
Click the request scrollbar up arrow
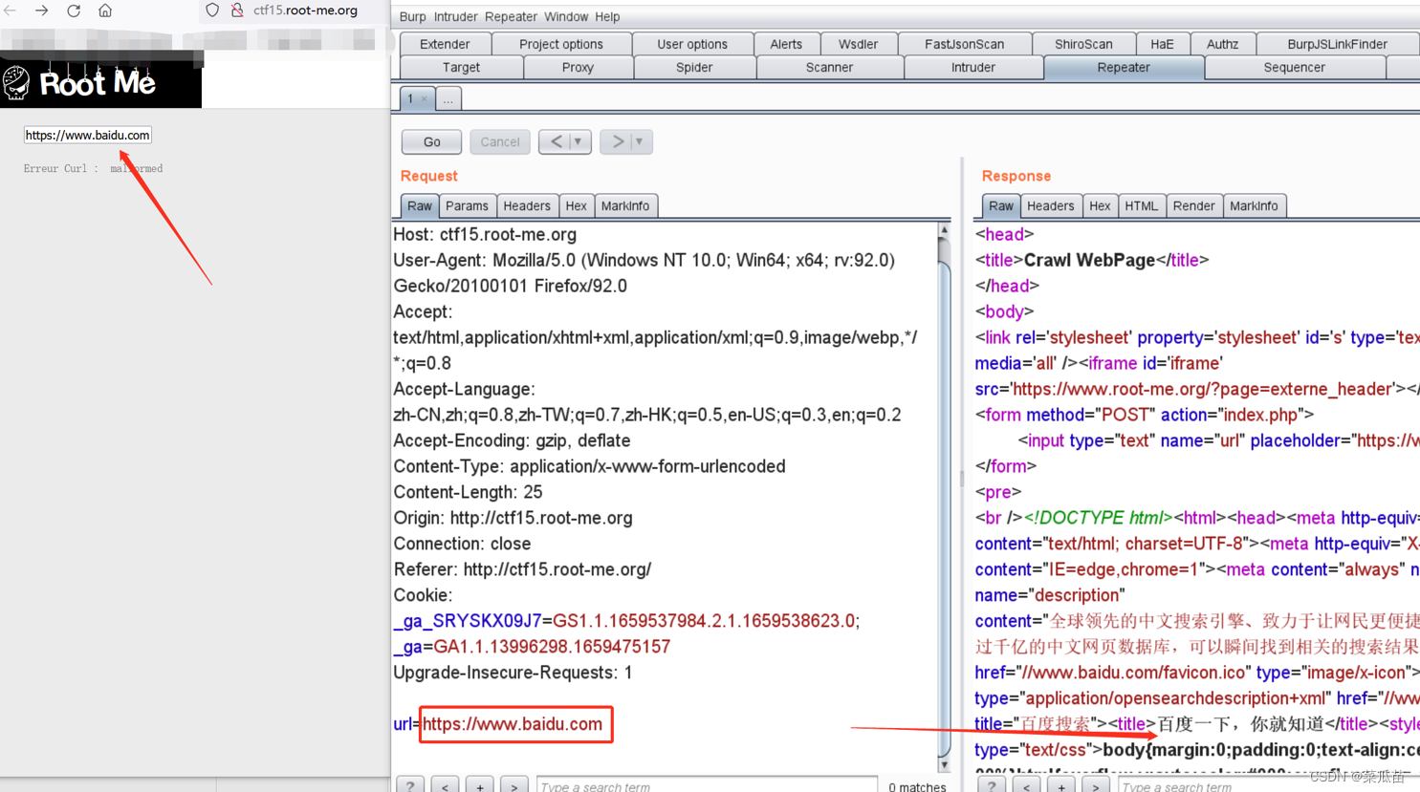[x=944, y=229]
